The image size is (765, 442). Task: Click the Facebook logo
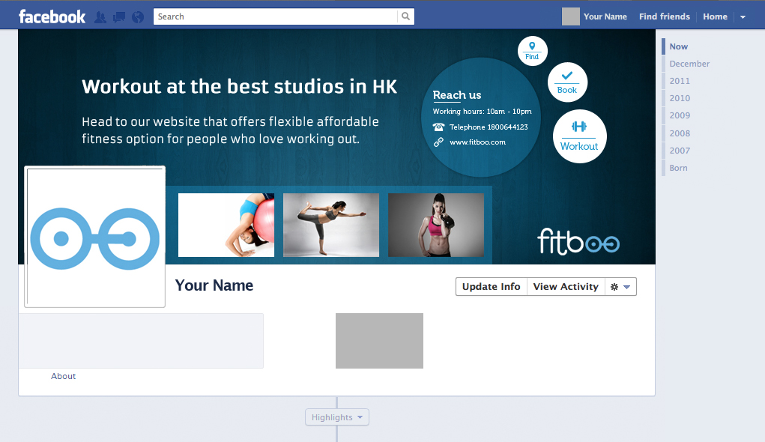(52, 16)
